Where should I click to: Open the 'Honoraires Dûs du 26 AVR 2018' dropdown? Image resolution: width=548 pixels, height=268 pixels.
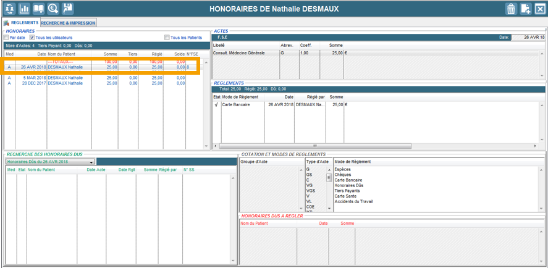91,162
